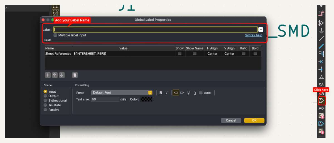Select the Passive shape option
Image resolution: width=334 pixels, height=143 pixels.
[x=45, y=110]
